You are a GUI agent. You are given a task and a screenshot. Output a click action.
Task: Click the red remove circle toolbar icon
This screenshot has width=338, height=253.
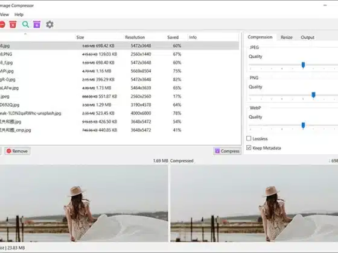pyautogui.click(x=2, y=25)
